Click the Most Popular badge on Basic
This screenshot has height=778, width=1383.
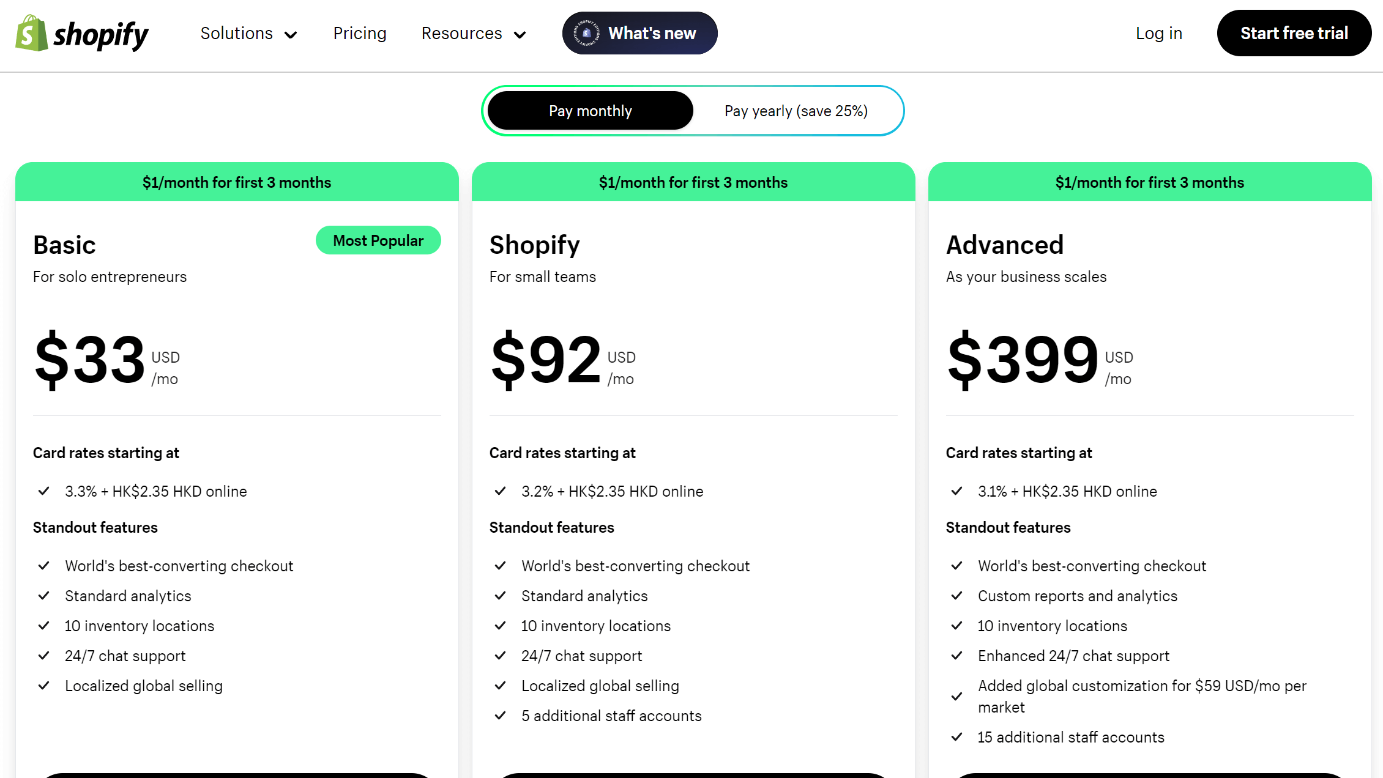coord(378,240)
